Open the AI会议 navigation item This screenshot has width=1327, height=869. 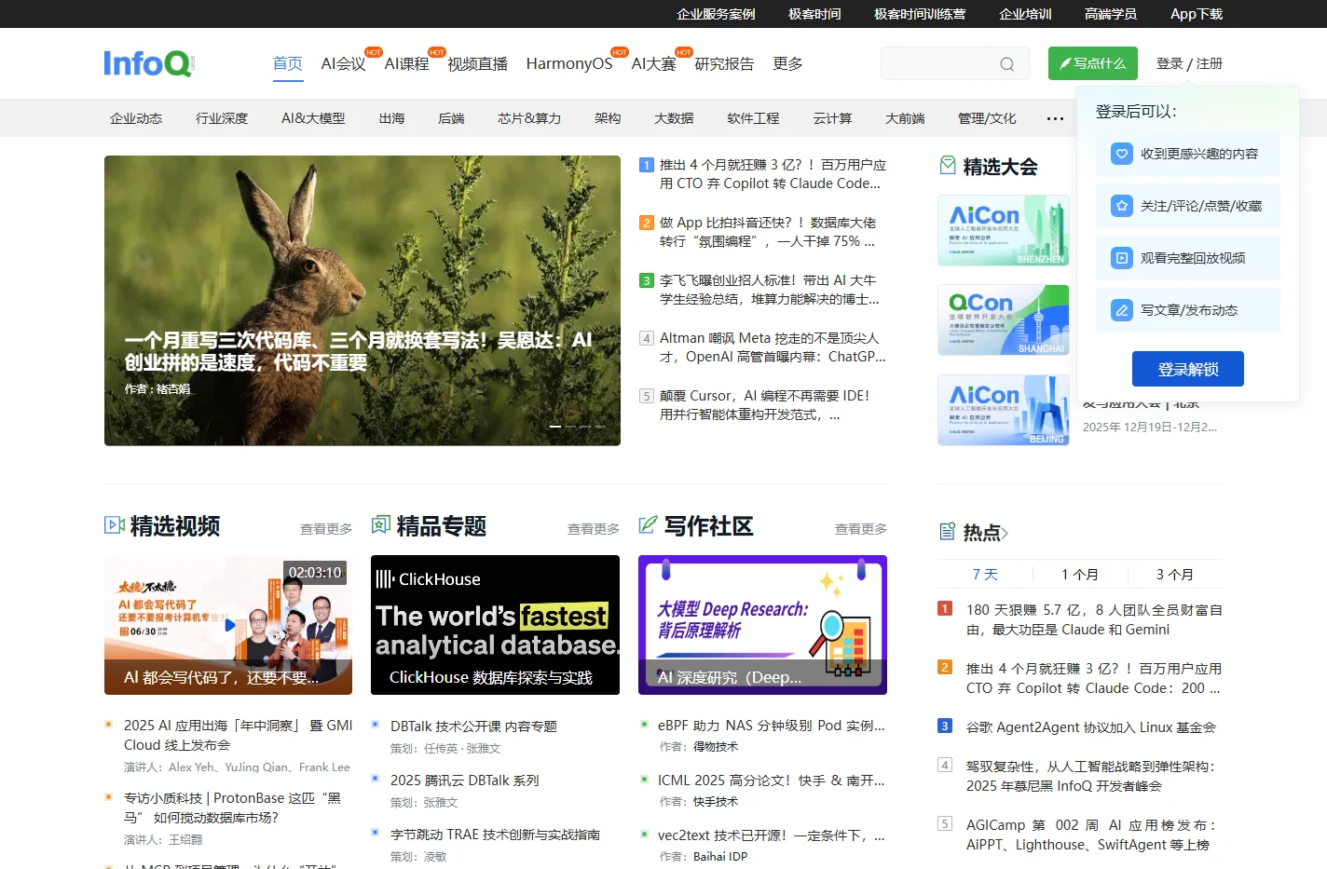[x=343, y=63]
